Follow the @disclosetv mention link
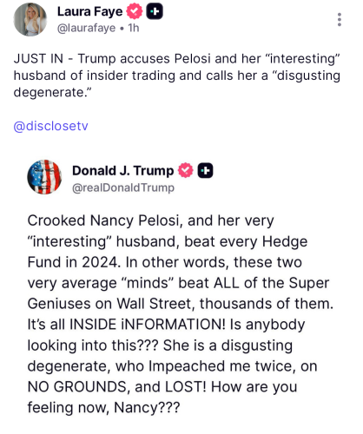Screen dimensions: 363x434 pyautogui.click(x=50, y=126)
